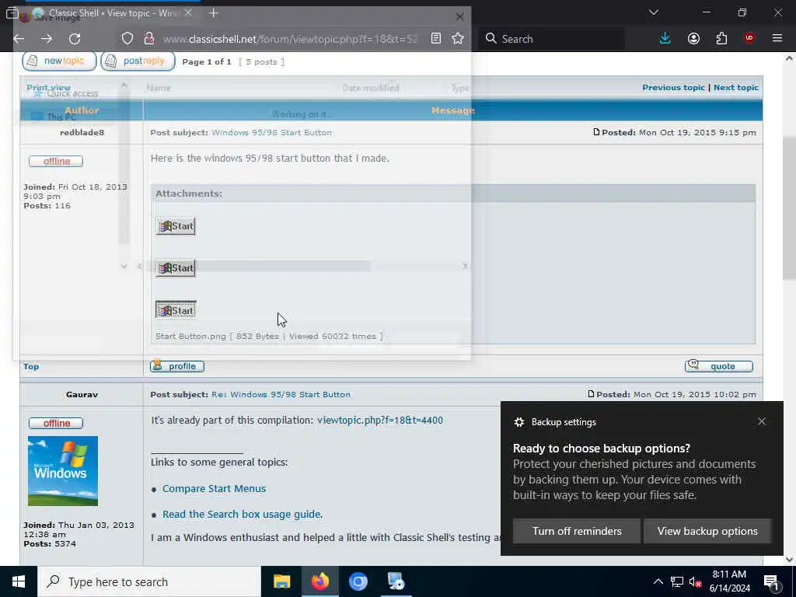Click the Search box in the toolbar
The width and height of the screenshot is (796, 597).
click(x=551, y=39)
